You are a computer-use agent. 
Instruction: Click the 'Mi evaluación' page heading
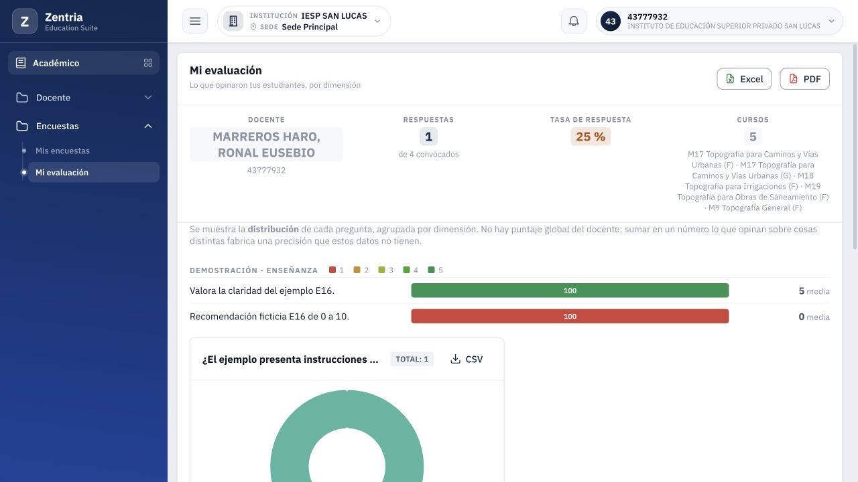coord(226,70)
